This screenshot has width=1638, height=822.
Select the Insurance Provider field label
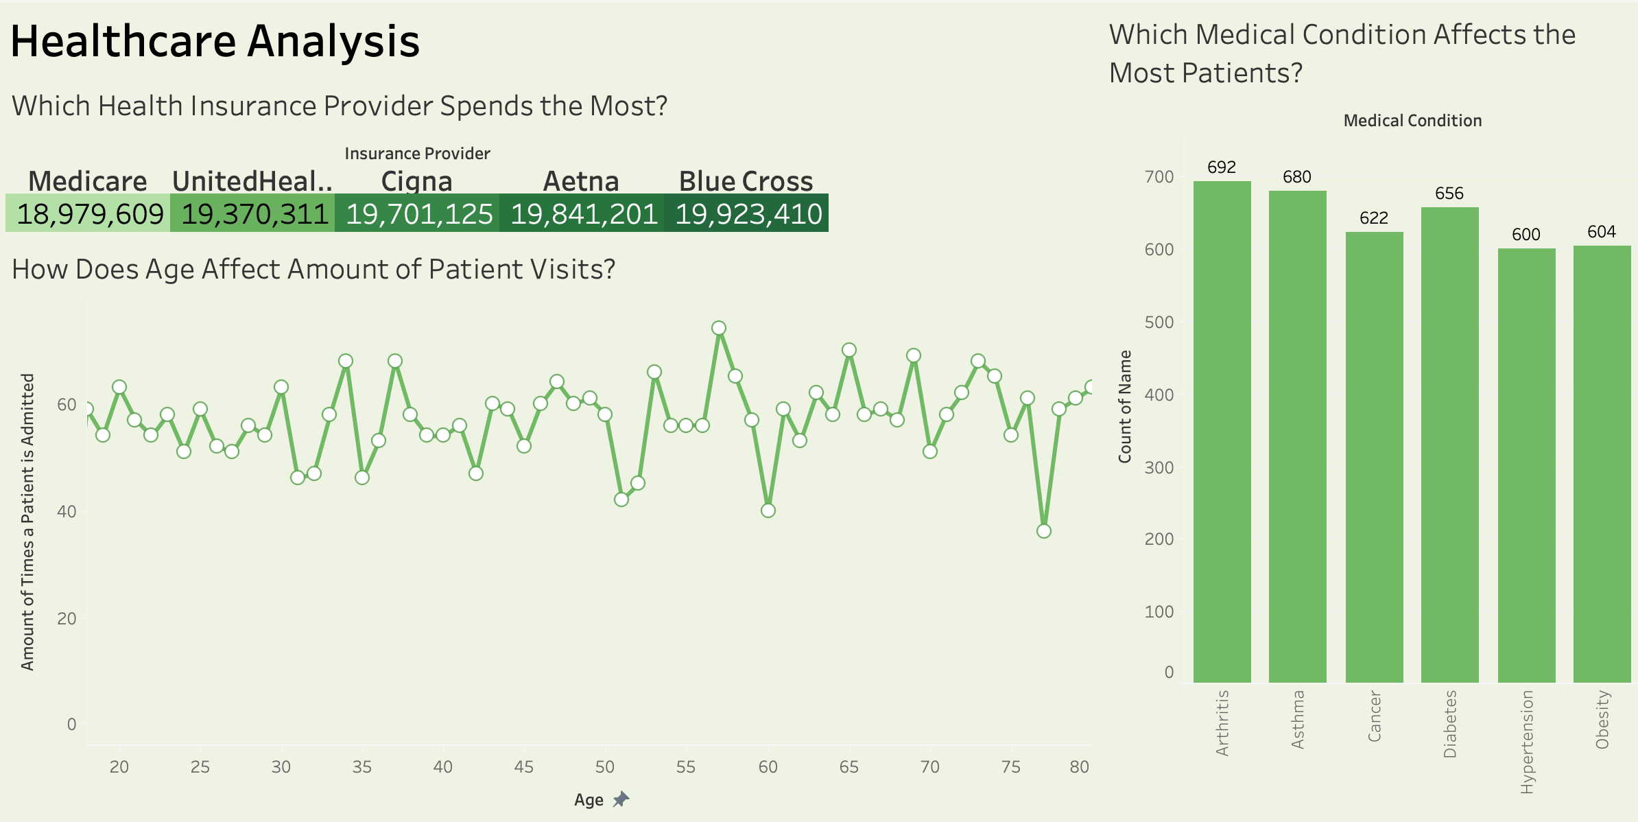pos(417,153)
